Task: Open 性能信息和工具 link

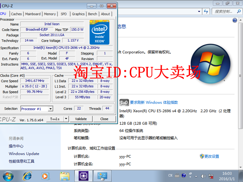Action: (x=21, y=161)
